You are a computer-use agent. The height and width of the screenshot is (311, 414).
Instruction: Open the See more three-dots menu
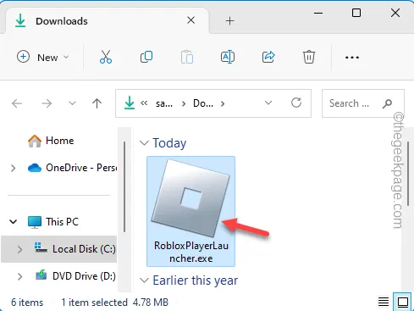[352, 58]
